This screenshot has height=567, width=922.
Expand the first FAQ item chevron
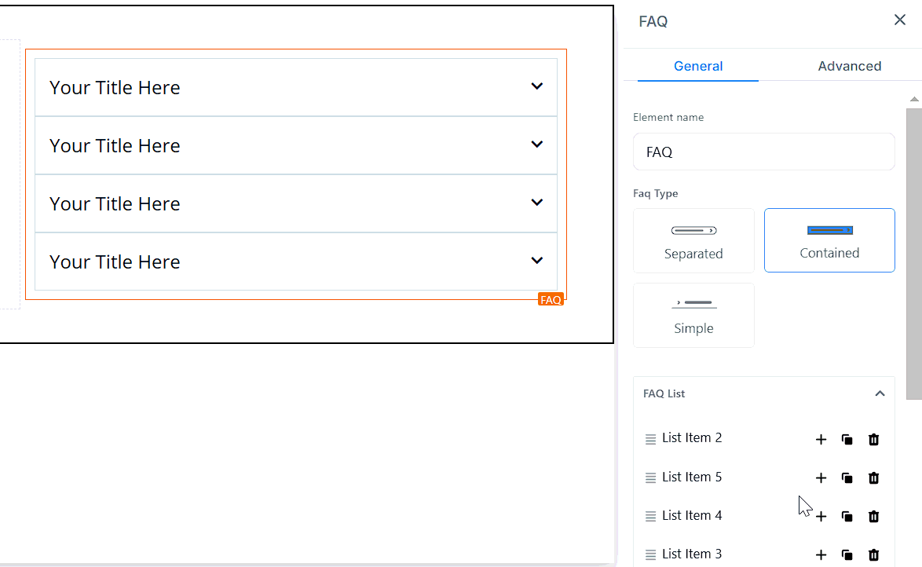(x=537, y=86)
